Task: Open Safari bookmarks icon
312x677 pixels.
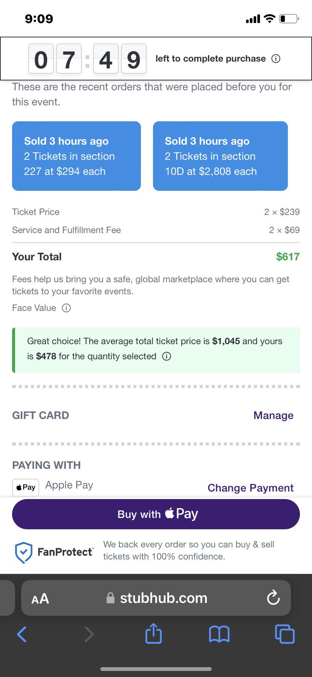Action: pos(219,634)
